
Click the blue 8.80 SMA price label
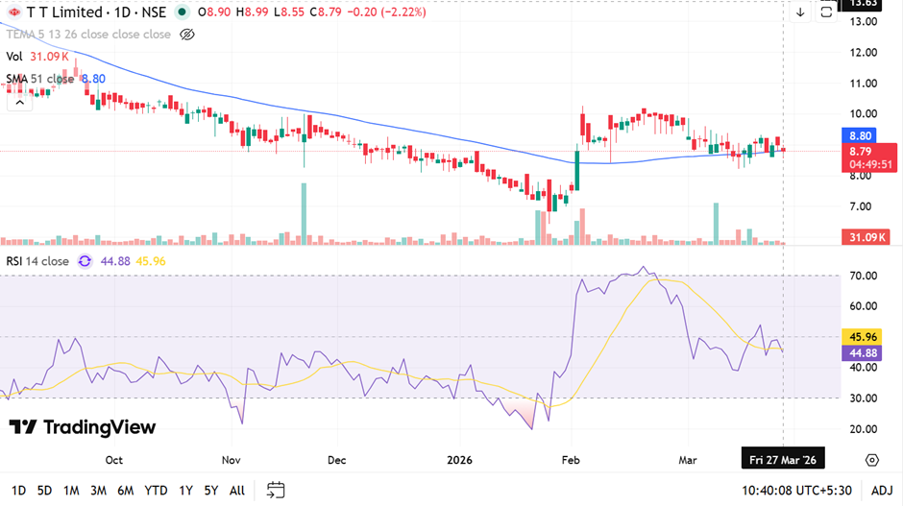coord(861,136)
